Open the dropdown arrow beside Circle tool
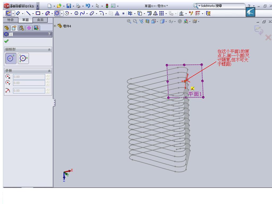The width and height of the screenshot is (272, 204). pyautogui.click(x=62, y=14)
